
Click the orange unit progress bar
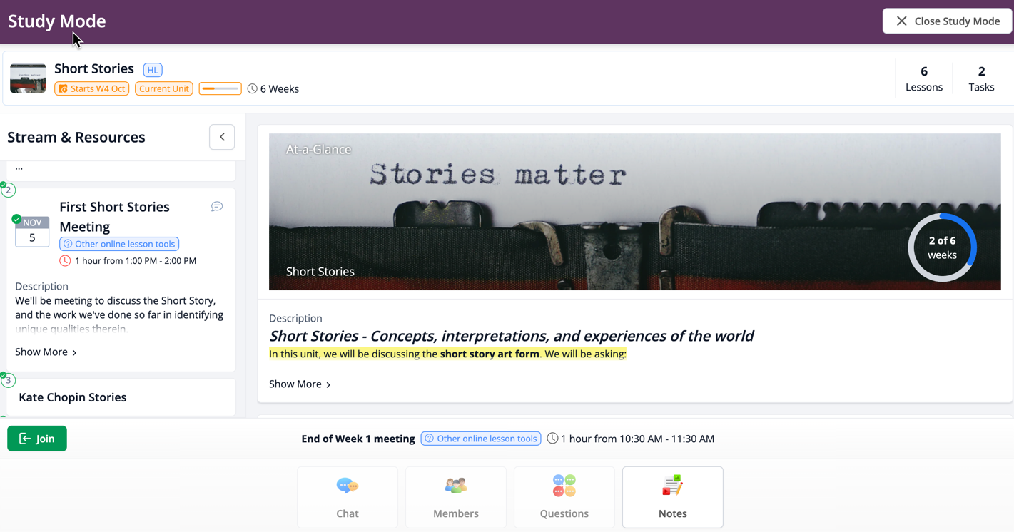pyautogui.click(x=220, y=88)
